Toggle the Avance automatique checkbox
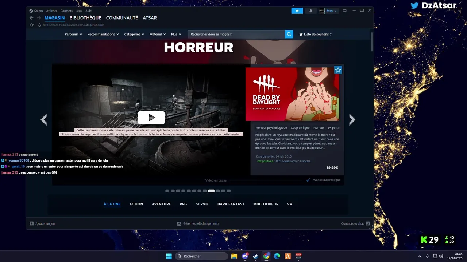Viewport: 467px width, 262px height. pos(308,180)
